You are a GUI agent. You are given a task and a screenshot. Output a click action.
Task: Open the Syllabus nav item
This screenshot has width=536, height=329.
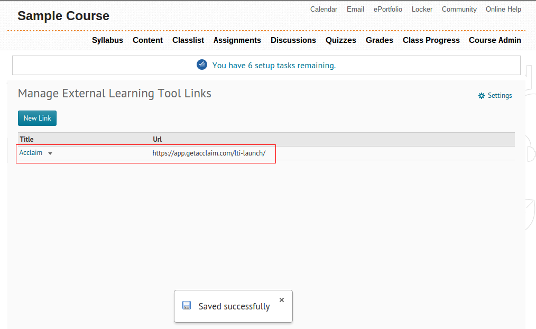[x=107, y=40]
